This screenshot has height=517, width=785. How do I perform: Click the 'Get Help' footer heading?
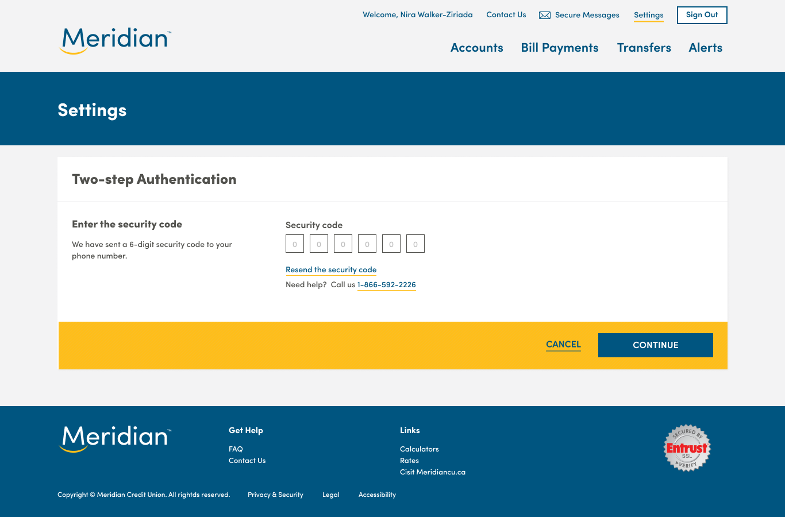tap(246, 430)
